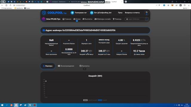Select the Воркеры tab
Screen dimensions: 191x107
coord(48,66)
